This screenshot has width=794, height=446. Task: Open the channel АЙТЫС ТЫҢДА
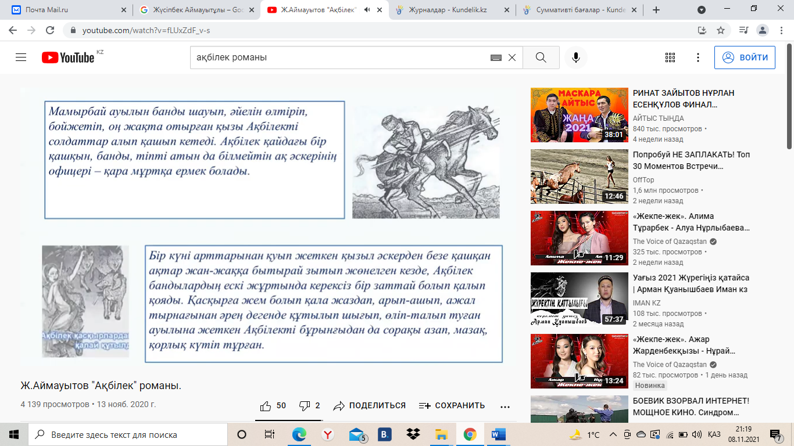(659, 118)
